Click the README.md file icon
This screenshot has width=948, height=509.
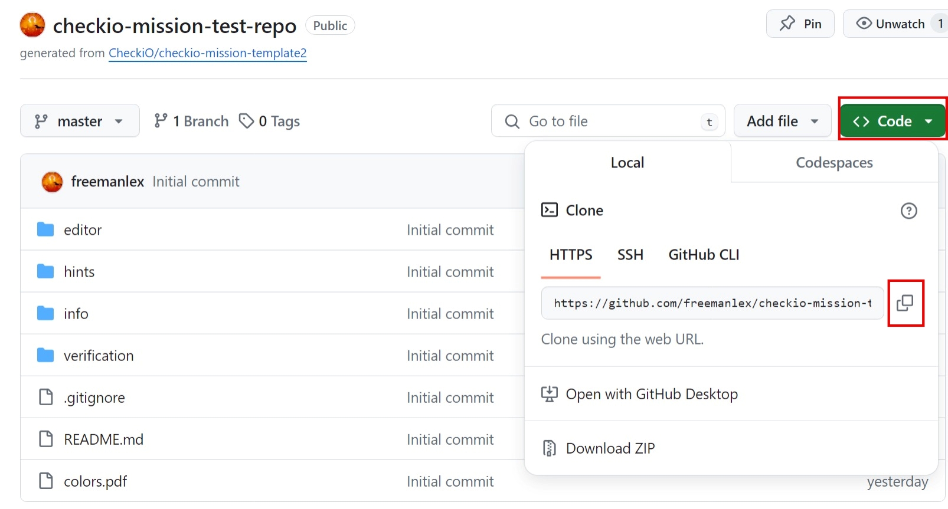(x=45, y=439)
